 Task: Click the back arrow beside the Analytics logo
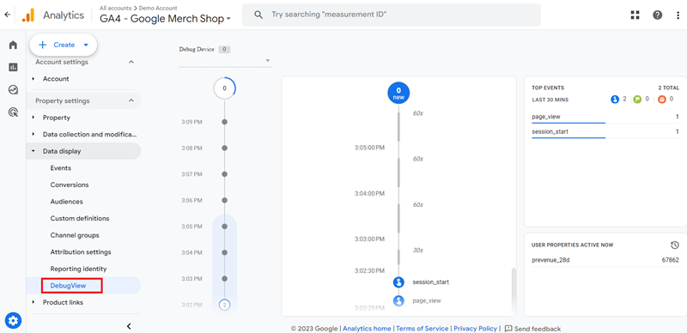(x=7, y=15)
